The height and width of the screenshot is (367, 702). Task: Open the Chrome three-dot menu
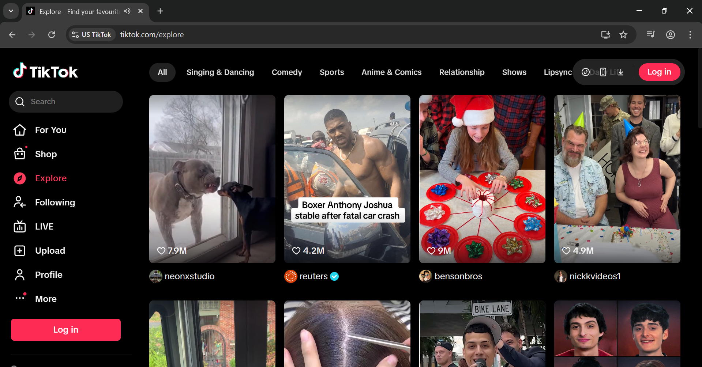[x=690, y=35]
